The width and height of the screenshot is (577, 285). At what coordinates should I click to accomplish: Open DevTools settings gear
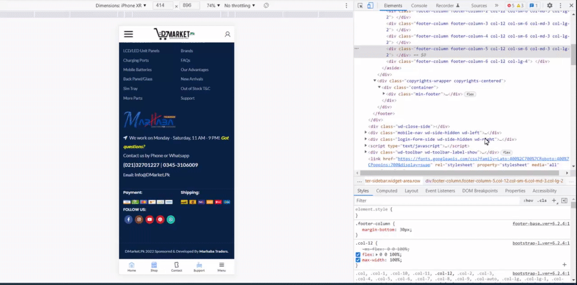tap(549, 6)
